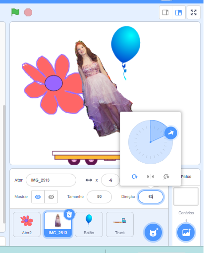Click the x position field

click(110, 180)
